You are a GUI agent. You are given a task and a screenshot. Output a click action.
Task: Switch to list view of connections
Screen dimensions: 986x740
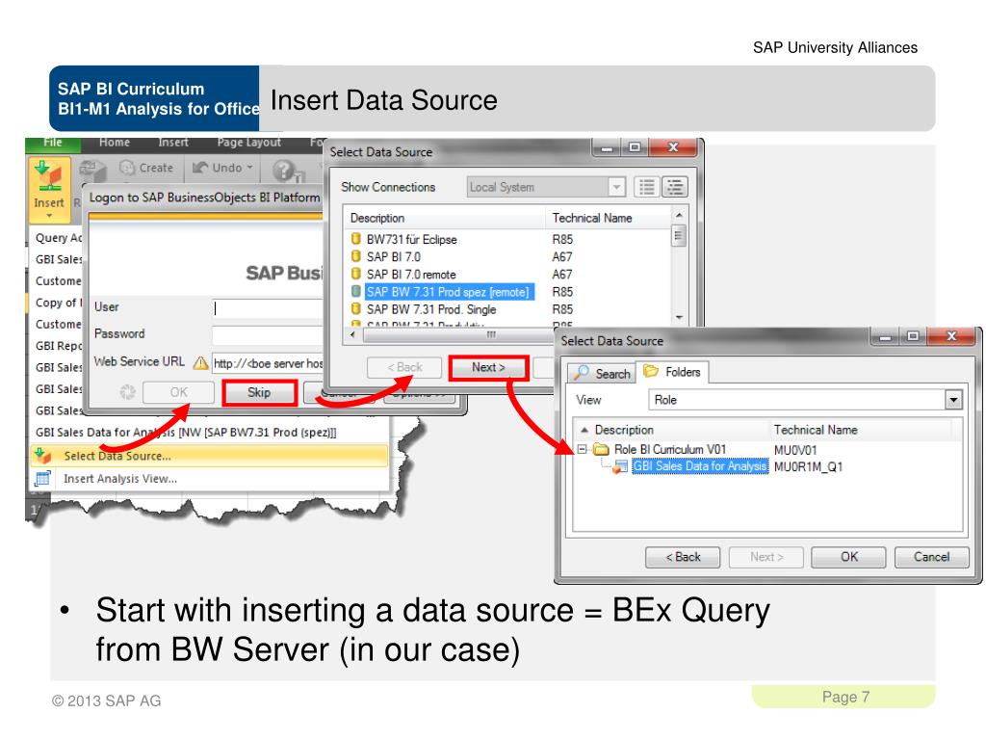(x=647, y=187)
